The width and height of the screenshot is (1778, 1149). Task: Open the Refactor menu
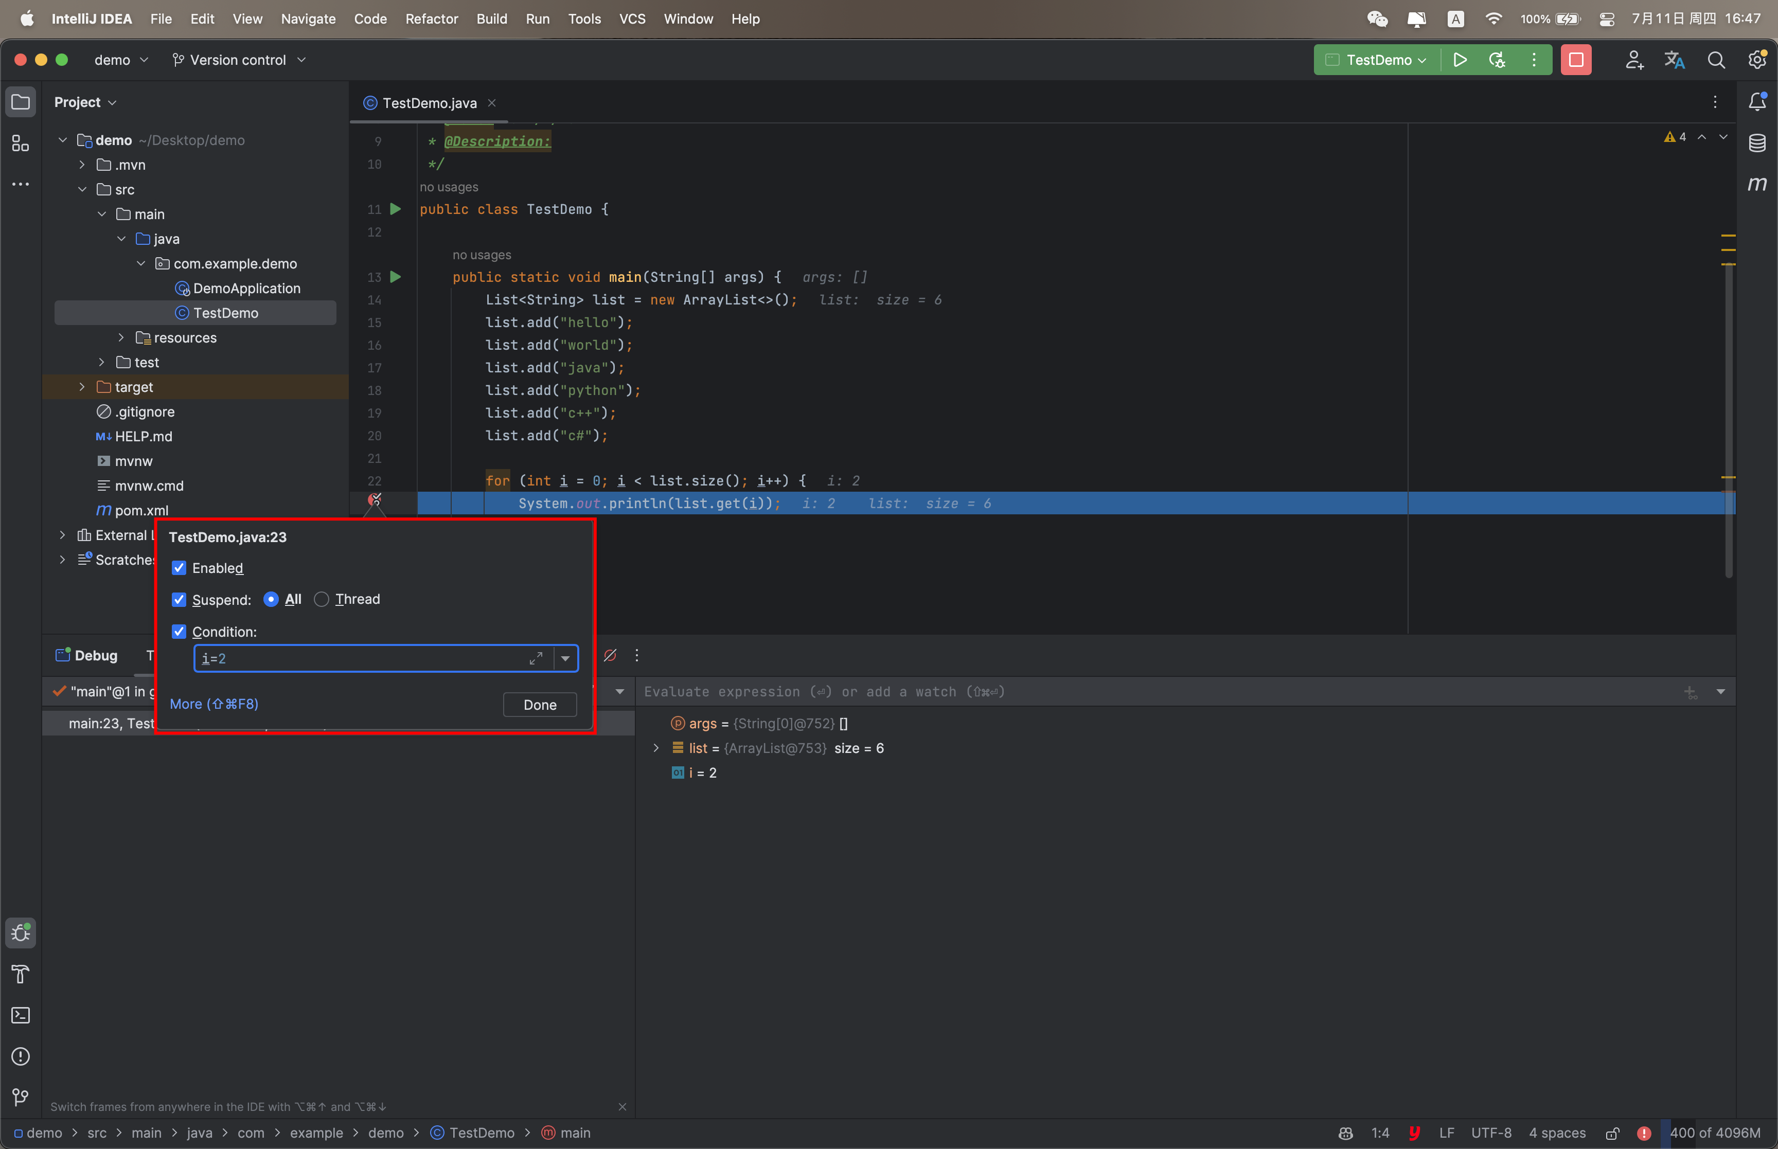(431, 19)
